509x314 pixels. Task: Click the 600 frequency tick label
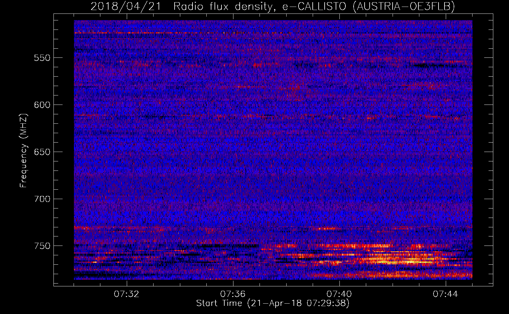coord(42,105)
